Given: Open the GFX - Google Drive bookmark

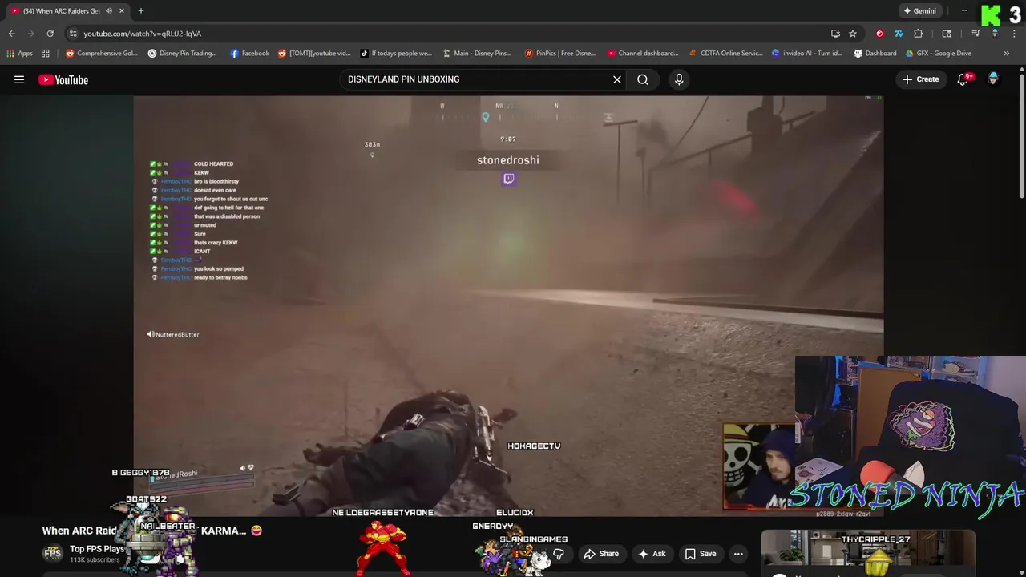Looking at the screenshot, I should pyautogui.click(x=939, y=54).
